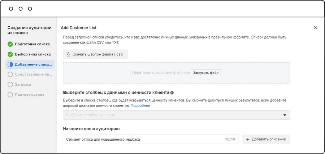Image resolution: width=325 pixels, height=154 pixels.
Task: Download the CSV file template
Action: [95, 54]
